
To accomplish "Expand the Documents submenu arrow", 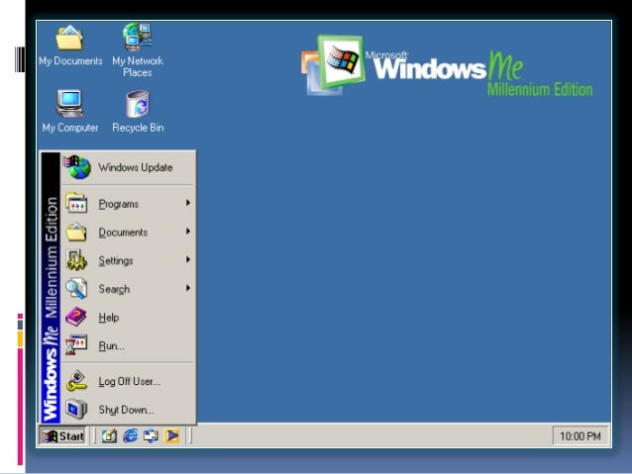I will 187,233.
